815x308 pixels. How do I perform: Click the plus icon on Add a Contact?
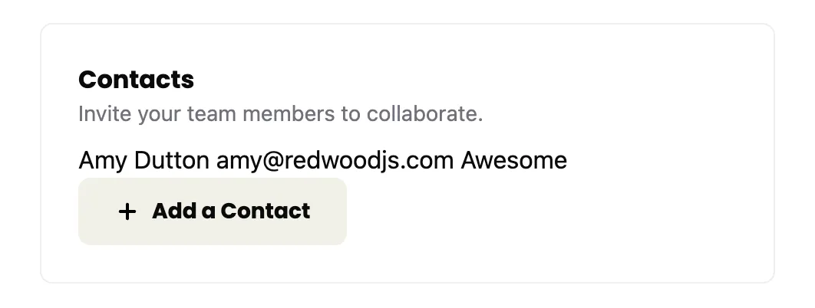(x=127, y=211)
